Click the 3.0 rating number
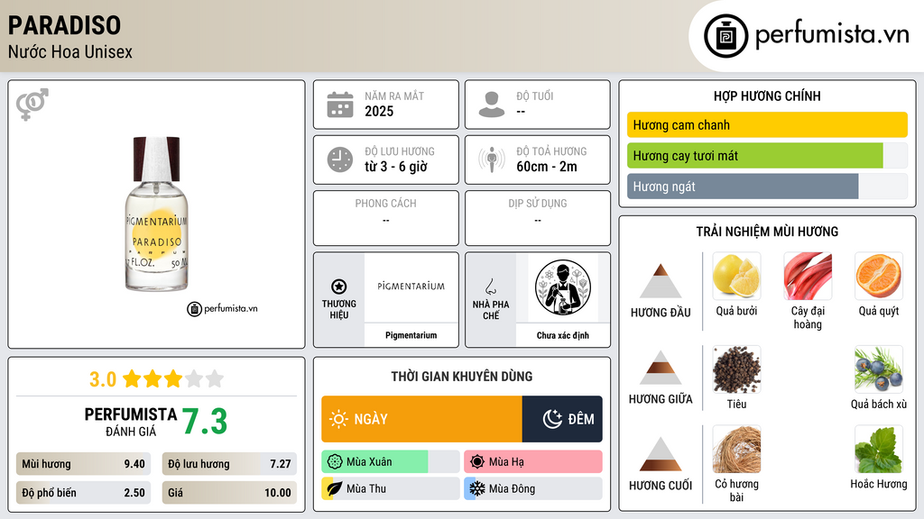Screen dimensions: 924x519 pos(103,379)
